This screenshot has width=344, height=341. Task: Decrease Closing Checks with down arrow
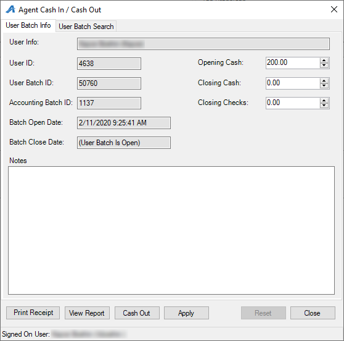click(x=324, y=105)
